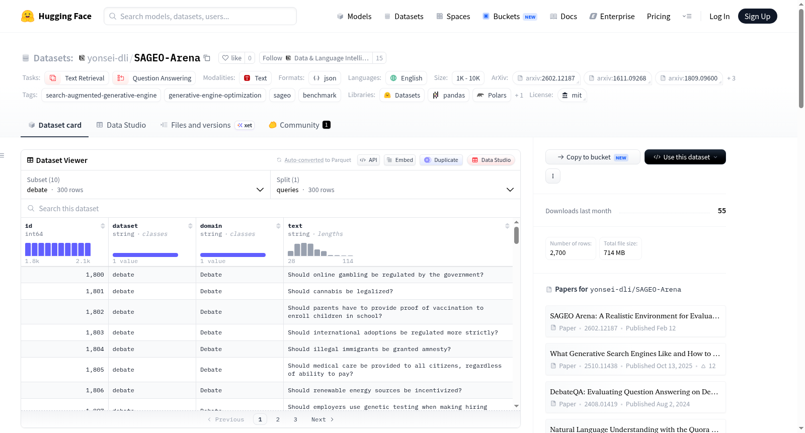Show the +3 more arxiv tags
This screenshot has height=433, width=805.
point(731,78)
